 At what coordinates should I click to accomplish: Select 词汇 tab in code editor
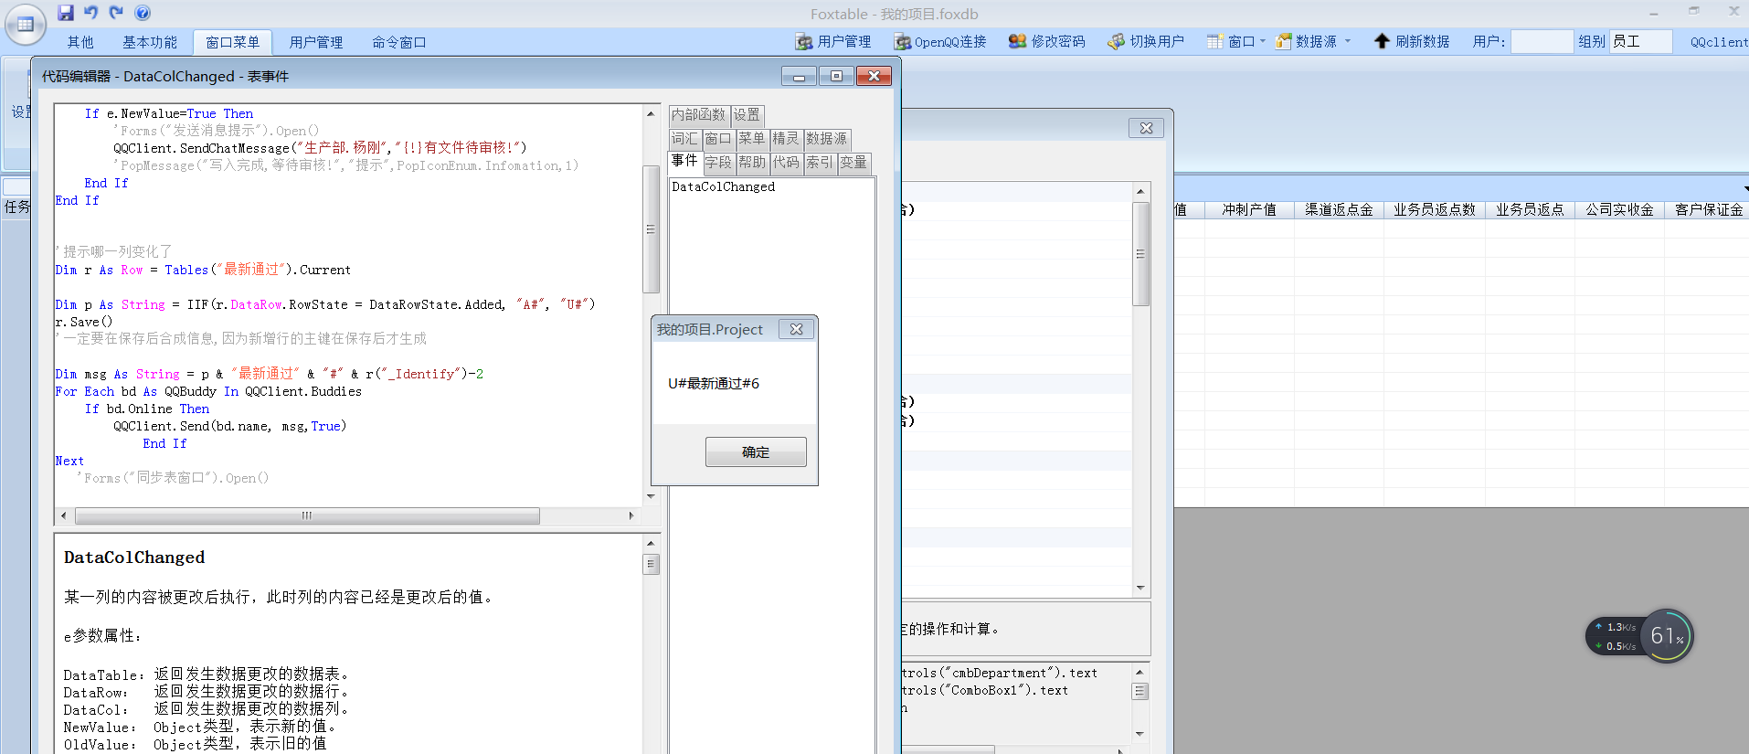click(684, 138)
